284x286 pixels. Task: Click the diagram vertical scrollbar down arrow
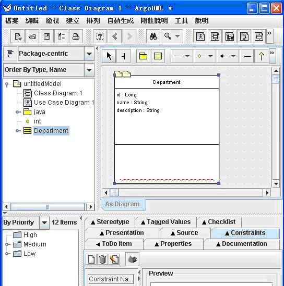276,184
